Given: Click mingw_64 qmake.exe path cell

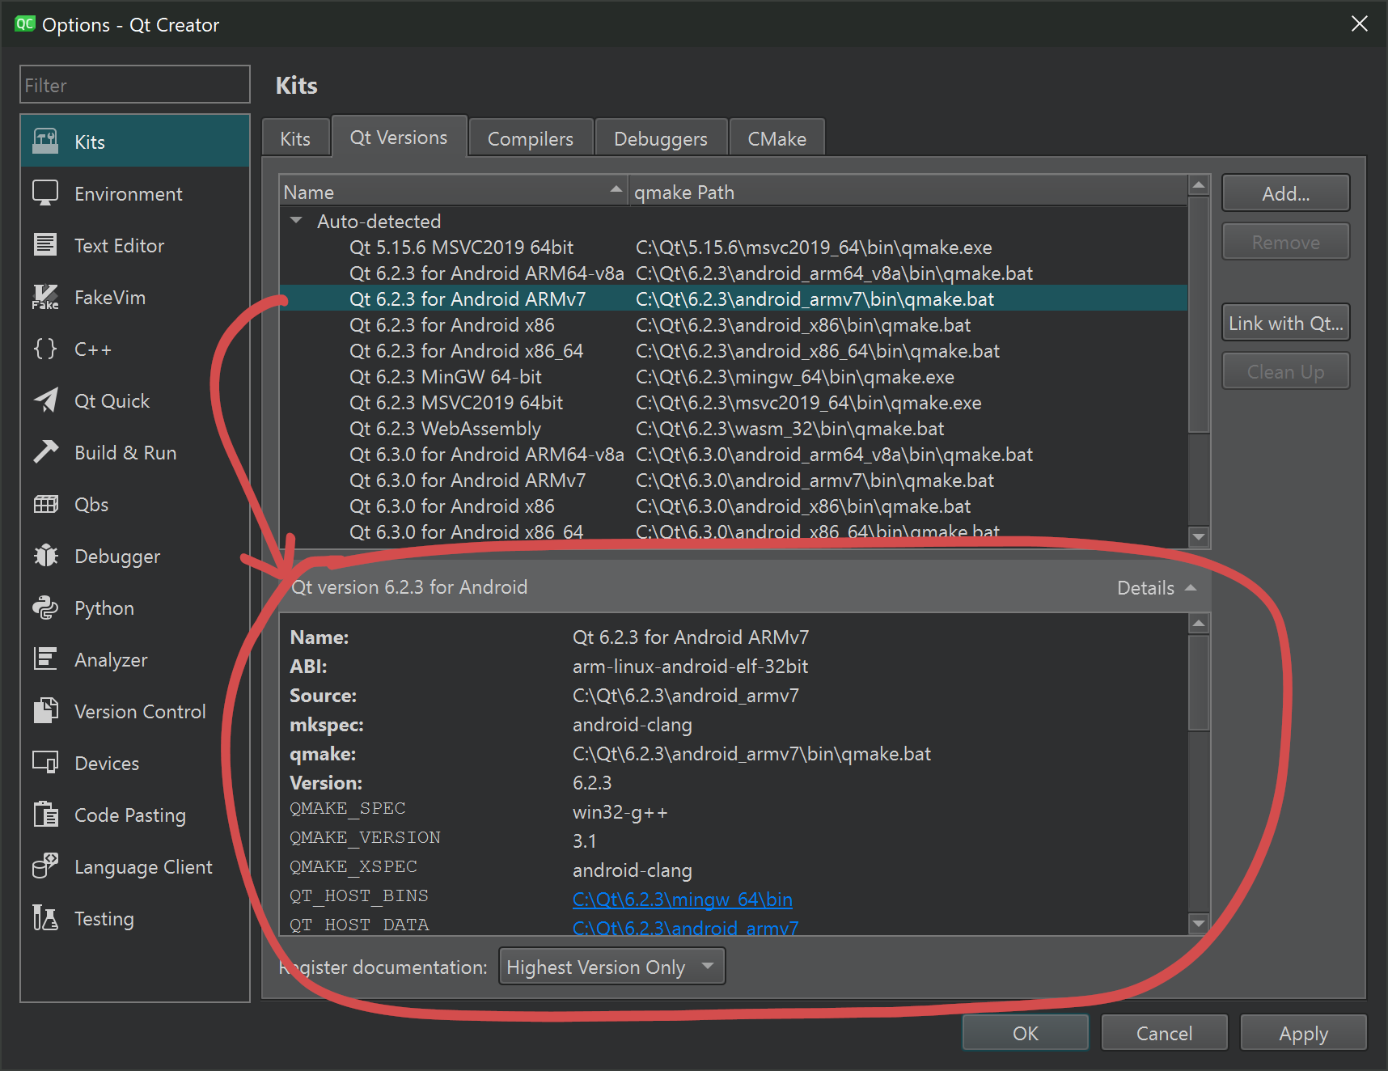Looking at the screenshot, I should [795, 377].
